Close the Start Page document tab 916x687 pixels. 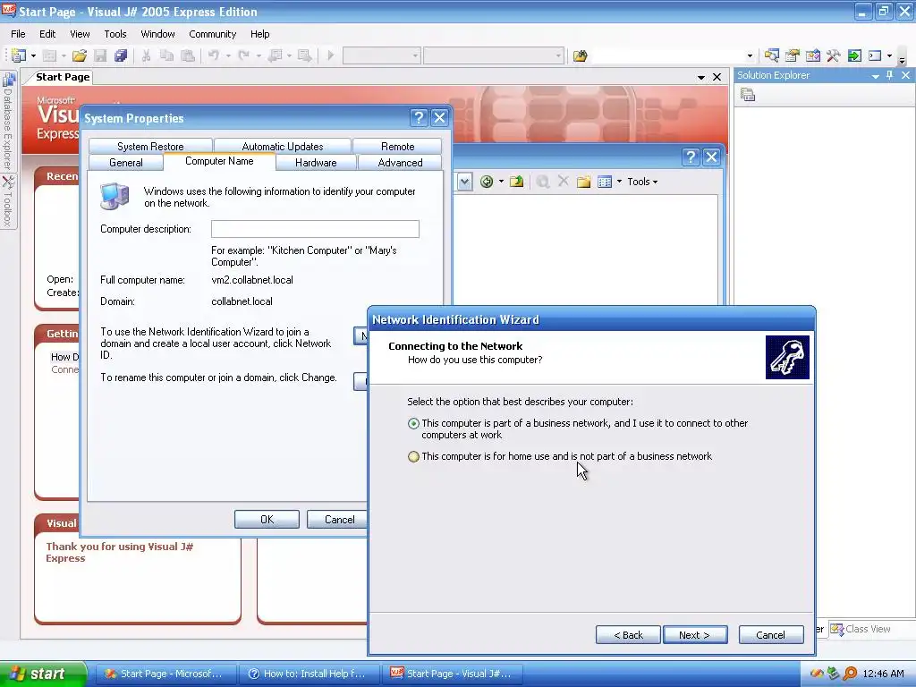coord(717,77)
